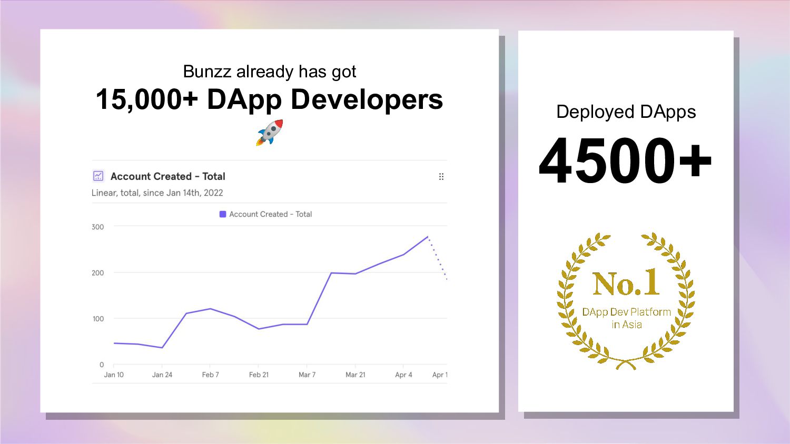790x444 pixels.
Task: Click the 'No.1' text inside the wreath
Action: pyautogui.click(x=626, y=283)
